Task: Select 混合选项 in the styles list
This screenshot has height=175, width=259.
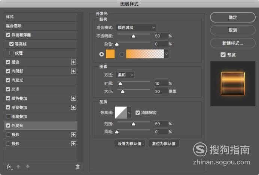Action: pos(41,26)
